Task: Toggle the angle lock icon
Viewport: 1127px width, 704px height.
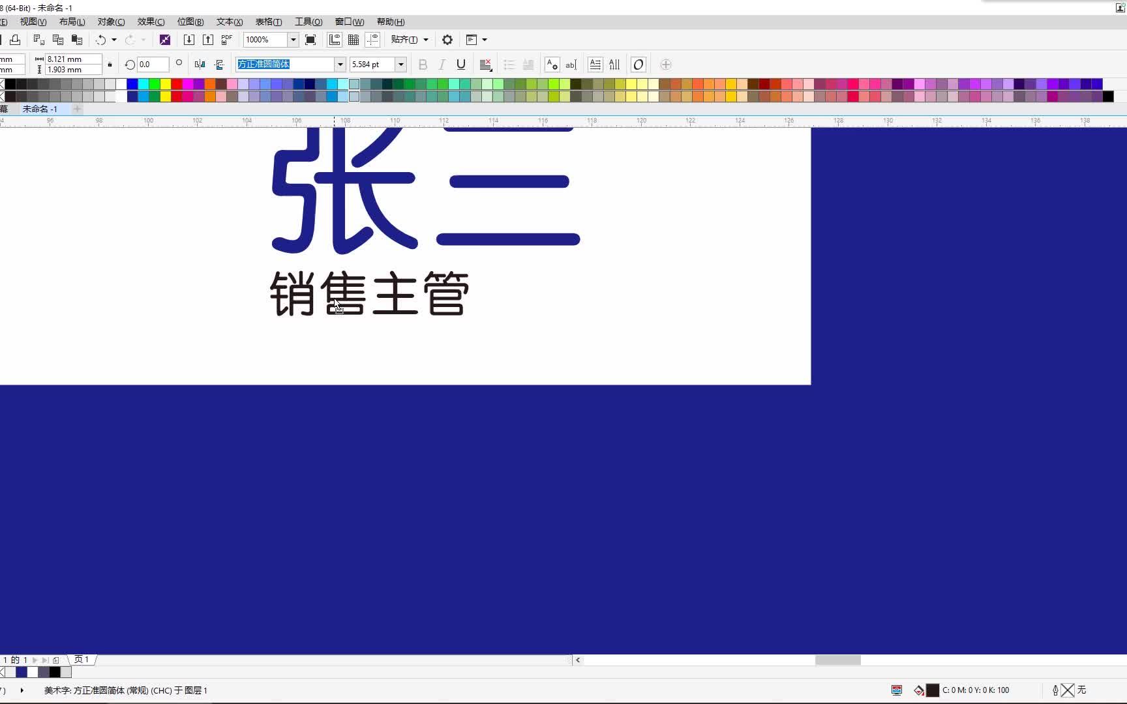Action: (x=110, y=65)
